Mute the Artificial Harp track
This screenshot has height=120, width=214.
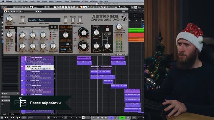[x=27, y=67]
